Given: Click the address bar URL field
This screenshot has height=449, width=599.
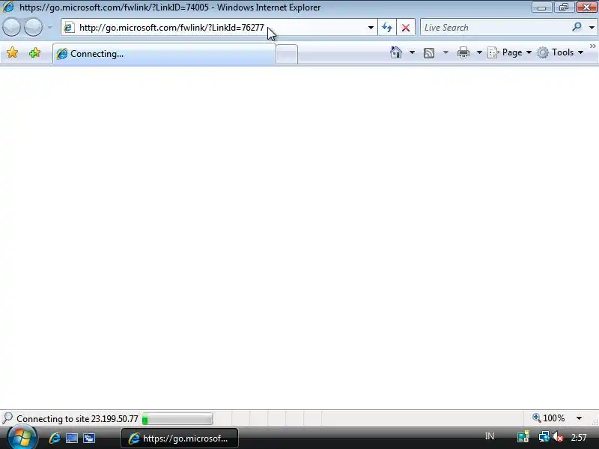Looking at the screenshot, I should point(219,28).
